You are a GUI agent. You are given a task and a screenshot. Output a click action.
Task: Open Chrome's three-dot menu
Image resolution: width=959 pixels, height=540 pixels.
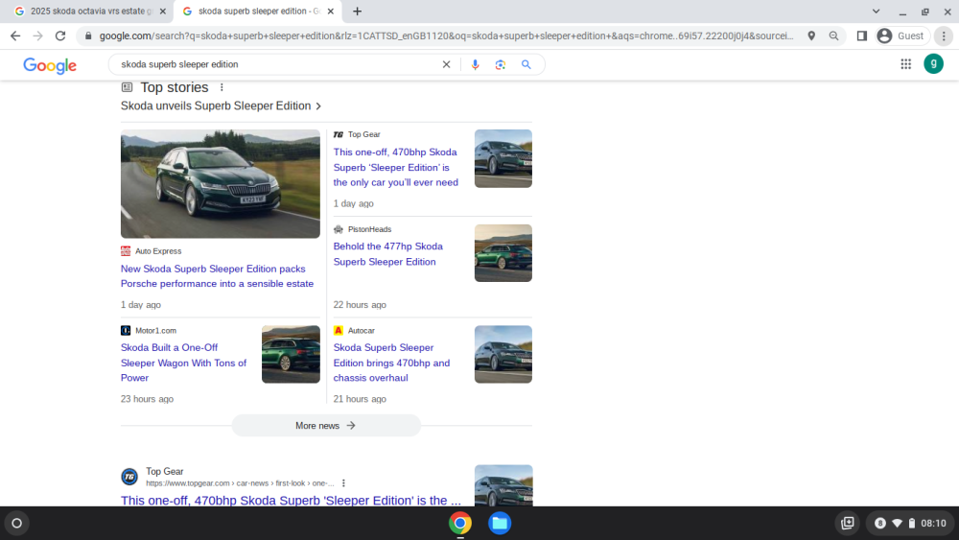point(944,36)
